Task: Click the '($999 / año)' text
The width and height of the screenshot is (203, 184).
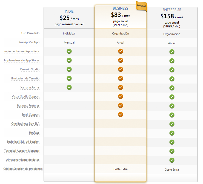Action: click(120, 25)
